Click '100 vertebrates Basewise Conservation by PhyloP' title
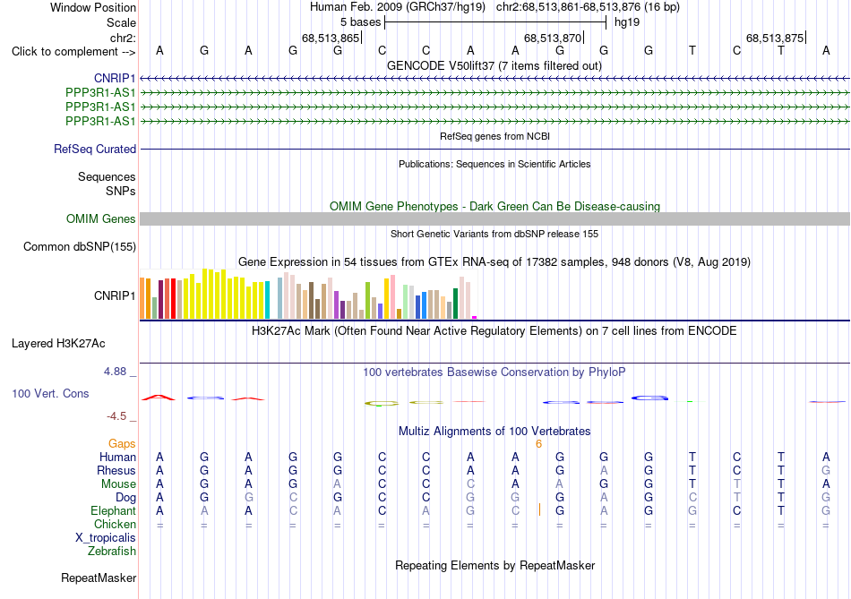The height and width of the screenshot is (599, 851). [x=494, y=372]
